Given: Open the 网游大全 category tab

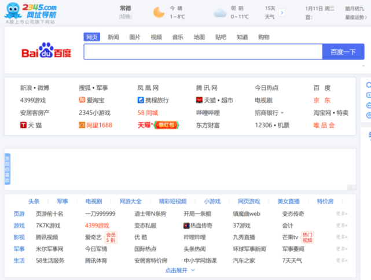Looking at the screenshot, I should click(130, 201).
